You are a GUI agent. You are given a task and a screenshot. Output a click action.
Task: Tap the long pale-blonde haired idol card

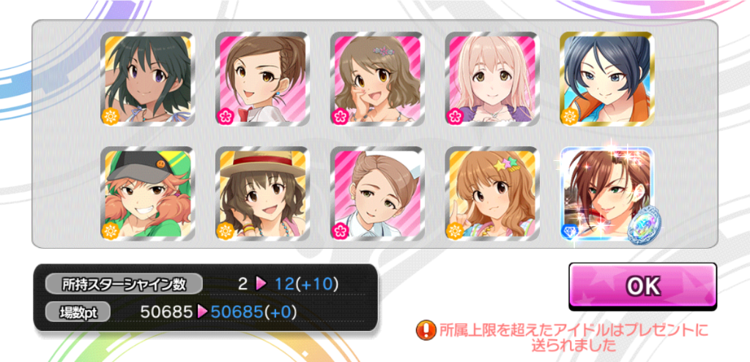(x=491, y=79)
